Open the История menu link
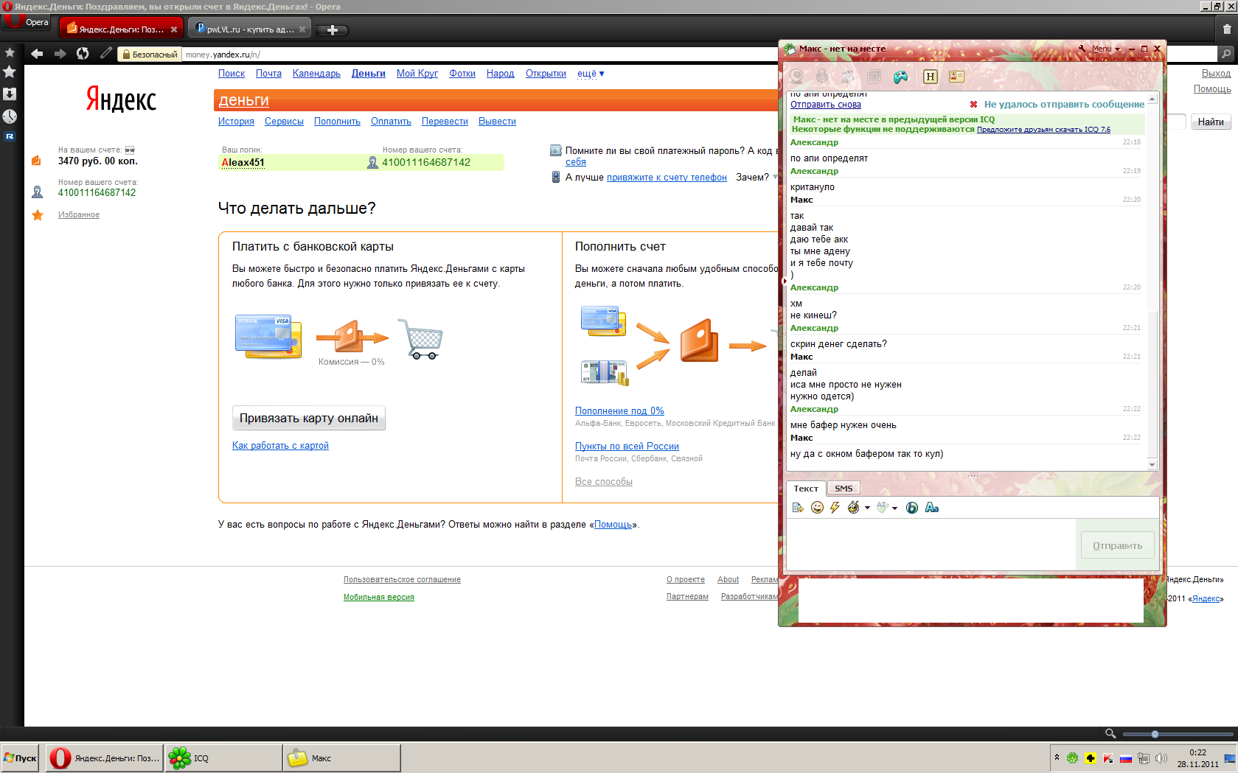This screenshot has height=773, width=1238. click(236, 122)
